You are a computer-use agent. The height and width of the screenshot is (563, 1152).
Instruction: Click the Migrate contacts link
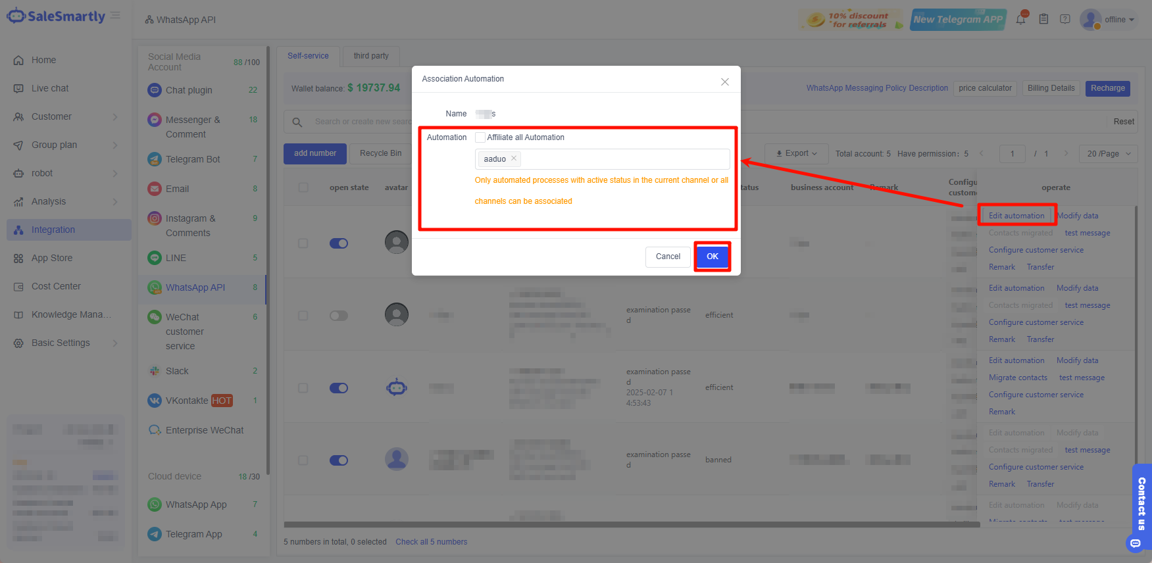[x=1018, y=378]
